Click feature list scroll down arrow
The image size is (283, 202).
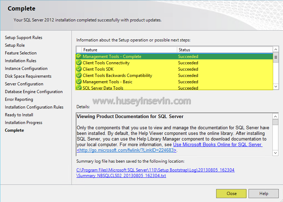[276, 86]
